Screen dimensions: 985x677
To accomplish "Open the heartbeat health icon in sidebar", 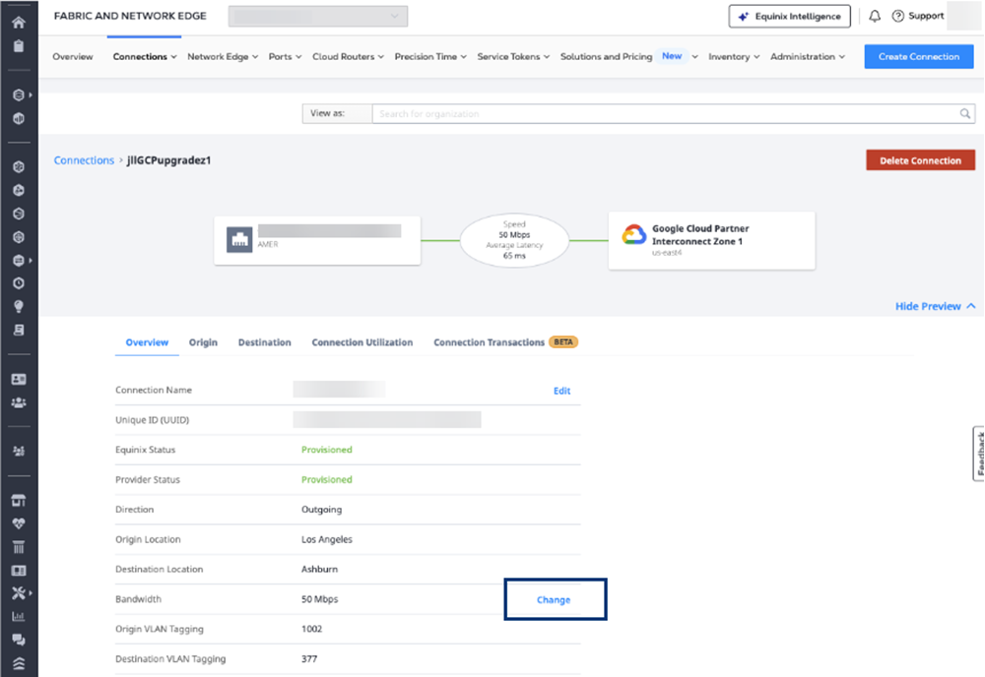I will pos(18,523).
